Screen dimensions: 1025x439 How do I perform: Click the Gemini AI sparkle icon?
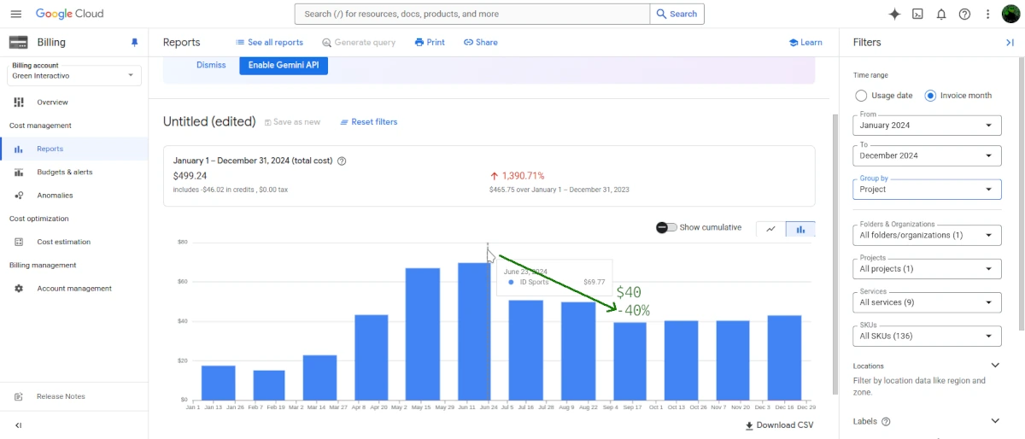click(x=894, y=14)
